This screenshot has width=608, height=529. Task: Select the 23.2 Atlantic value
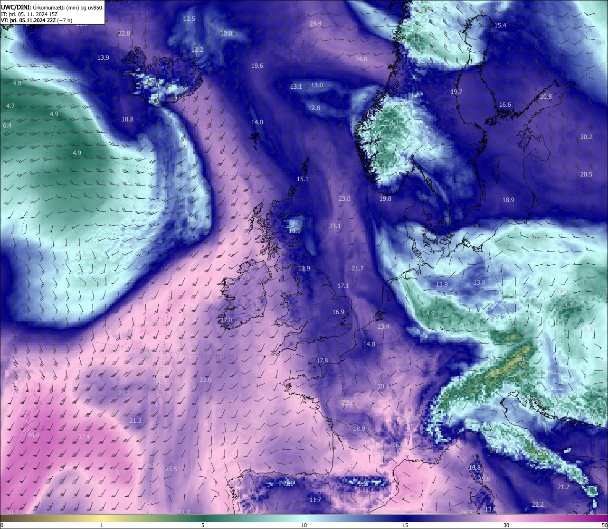tap(124, 393)
